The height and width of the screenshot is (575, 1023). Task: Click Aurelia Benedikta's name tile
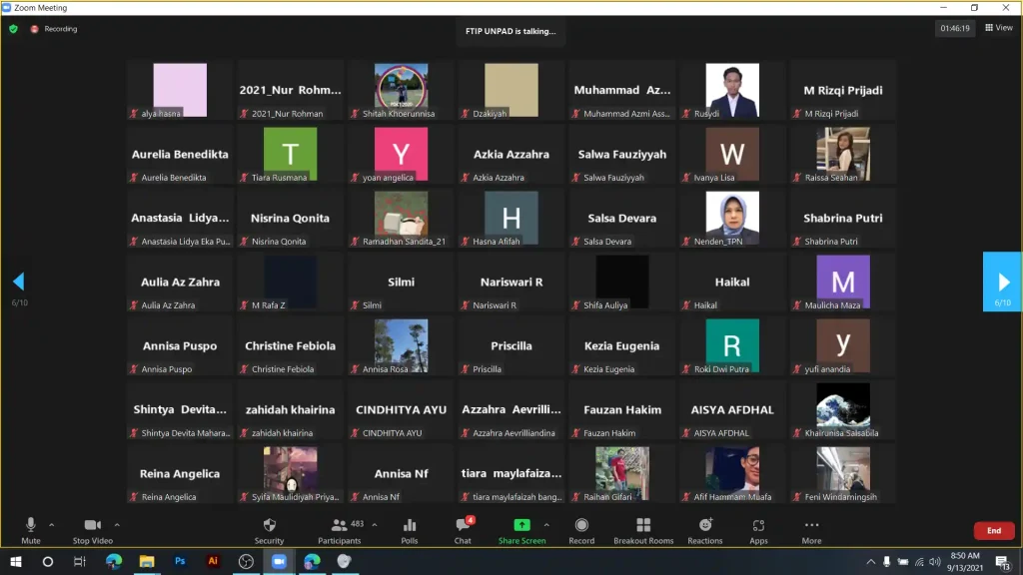point(180,154)
